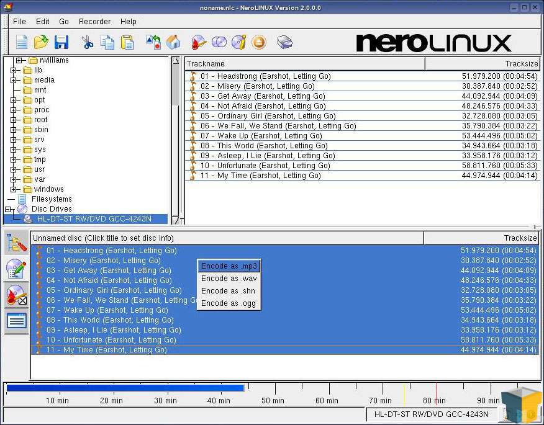
Task: Choose Encode as .shn
Action: (x=229, y=291)
